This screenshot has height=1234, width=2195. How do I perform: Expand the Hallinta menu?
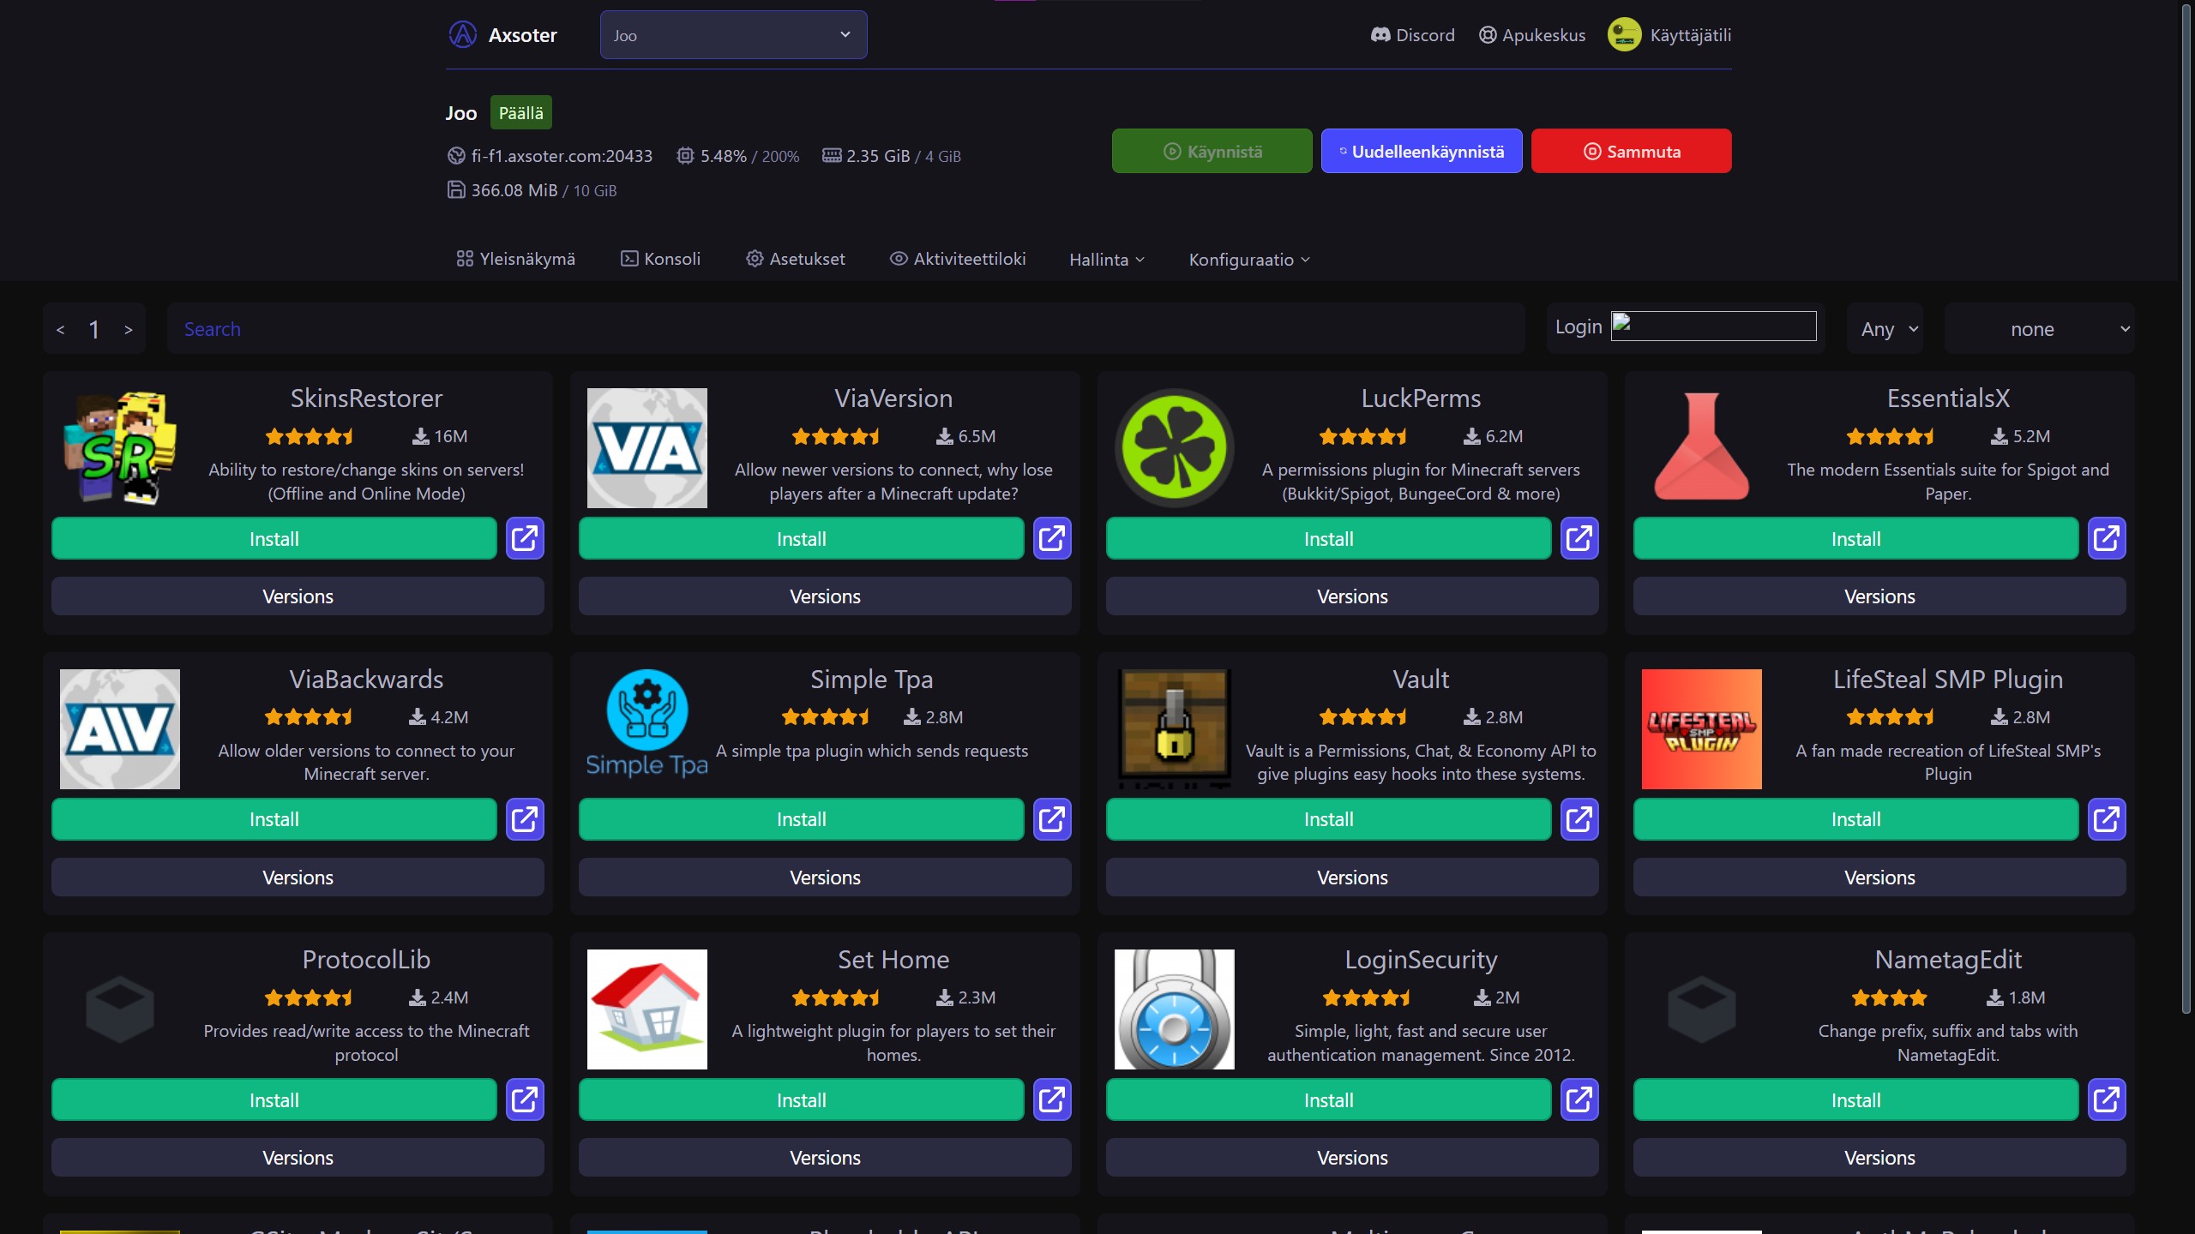1107,260
